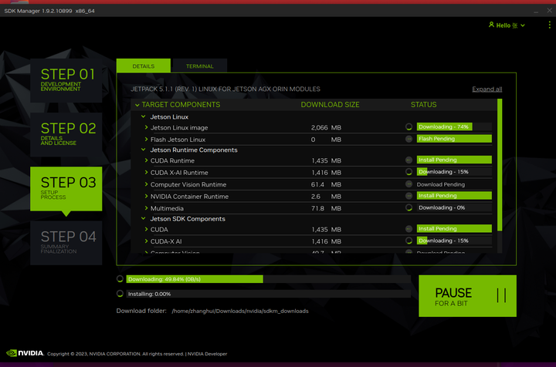
Task: Click the 71.8 MB download size value
Action: [326, 208]
